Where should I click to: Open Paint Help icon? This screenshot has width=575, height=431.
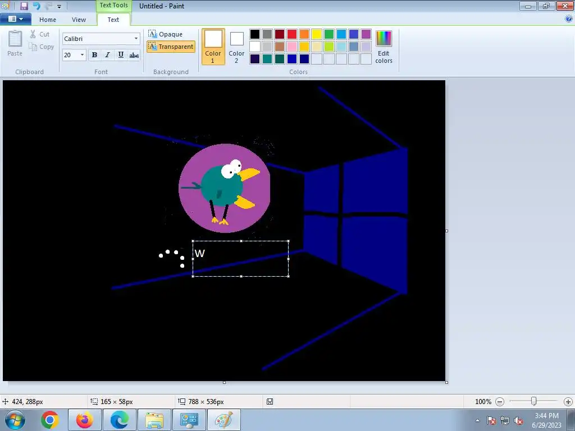569,19
